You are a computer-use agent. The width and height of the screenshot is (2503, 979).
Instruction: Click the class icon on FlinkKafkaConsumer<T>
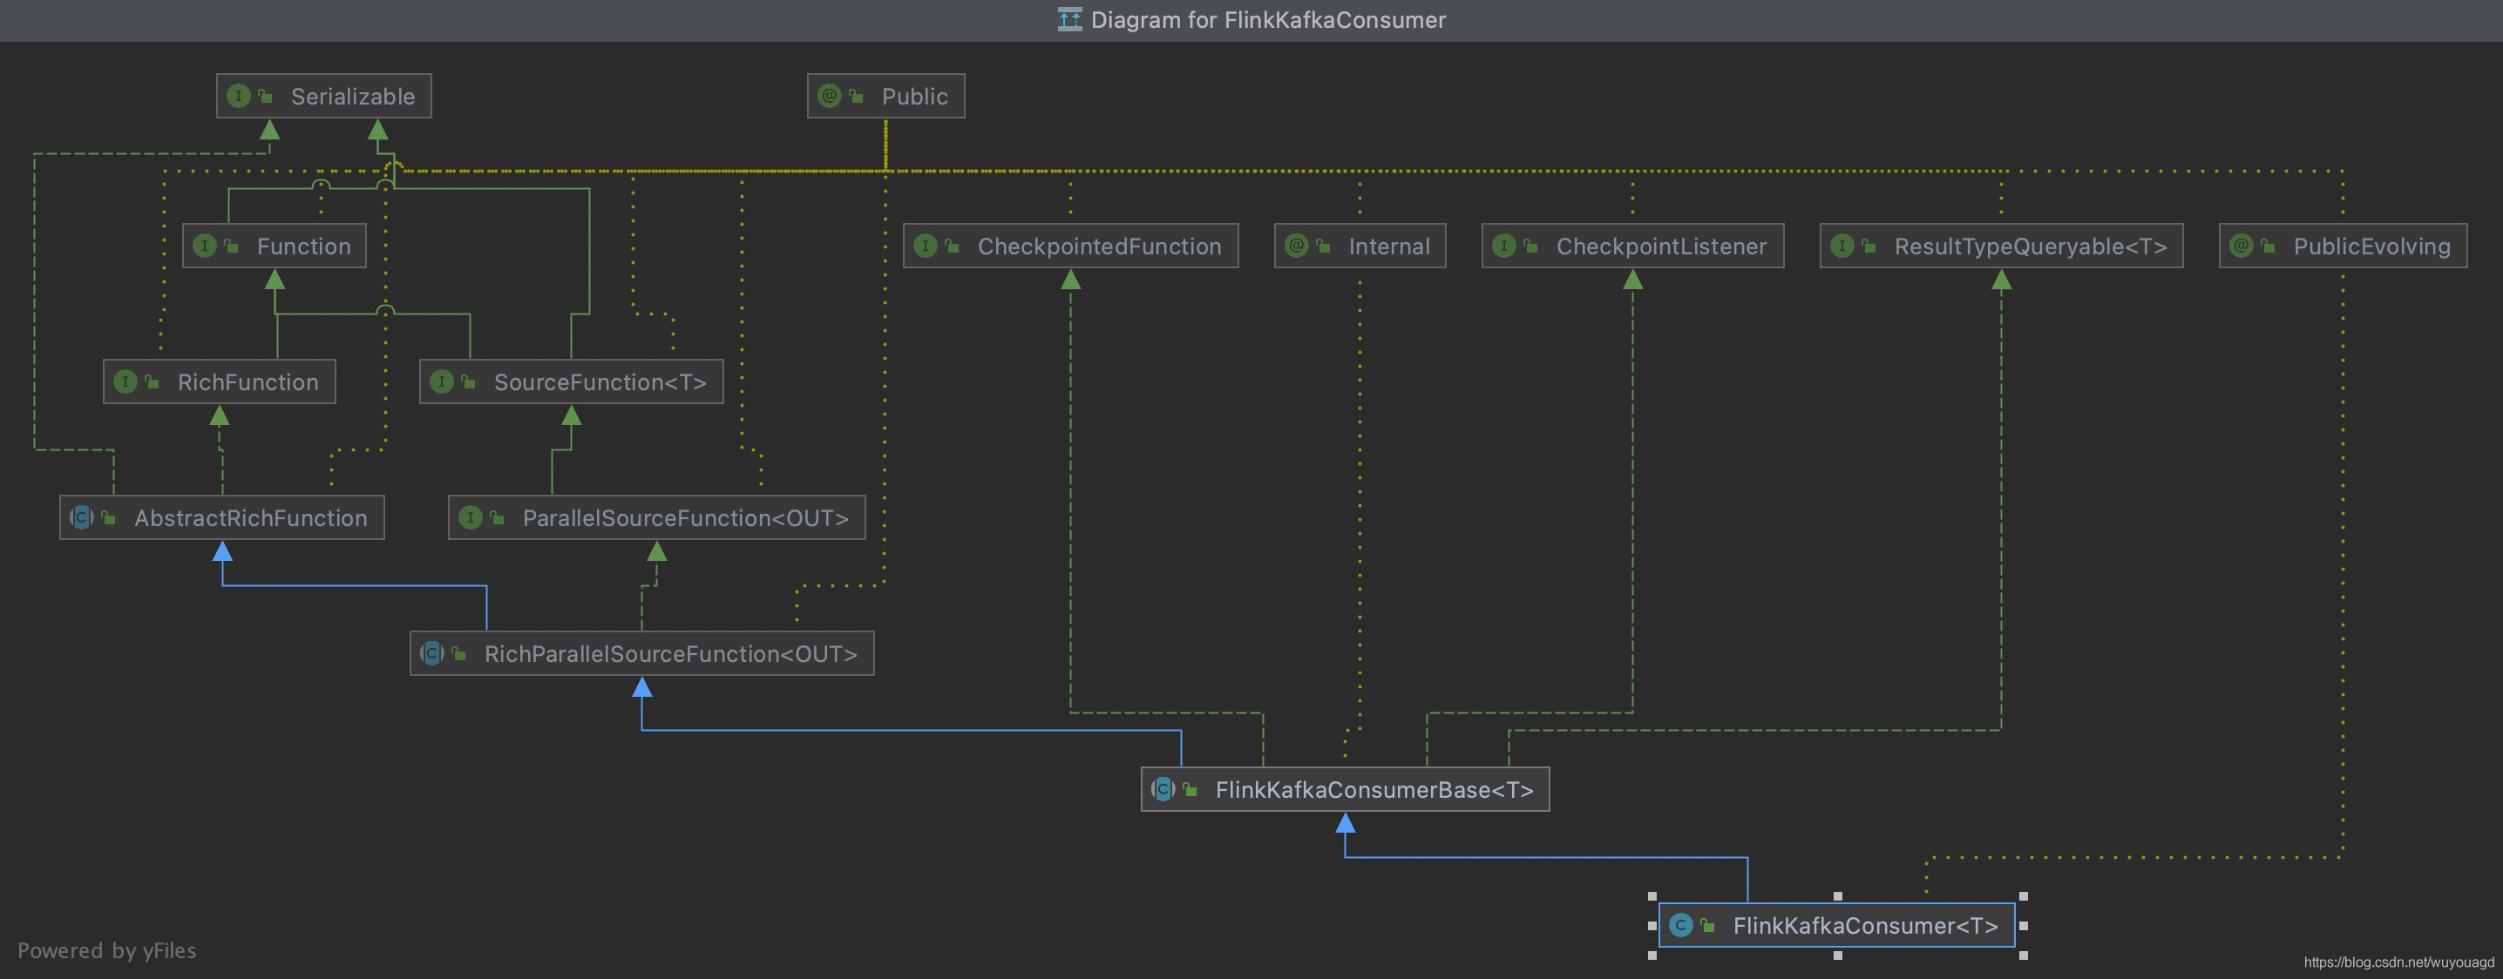click(x=1681, y=926)
